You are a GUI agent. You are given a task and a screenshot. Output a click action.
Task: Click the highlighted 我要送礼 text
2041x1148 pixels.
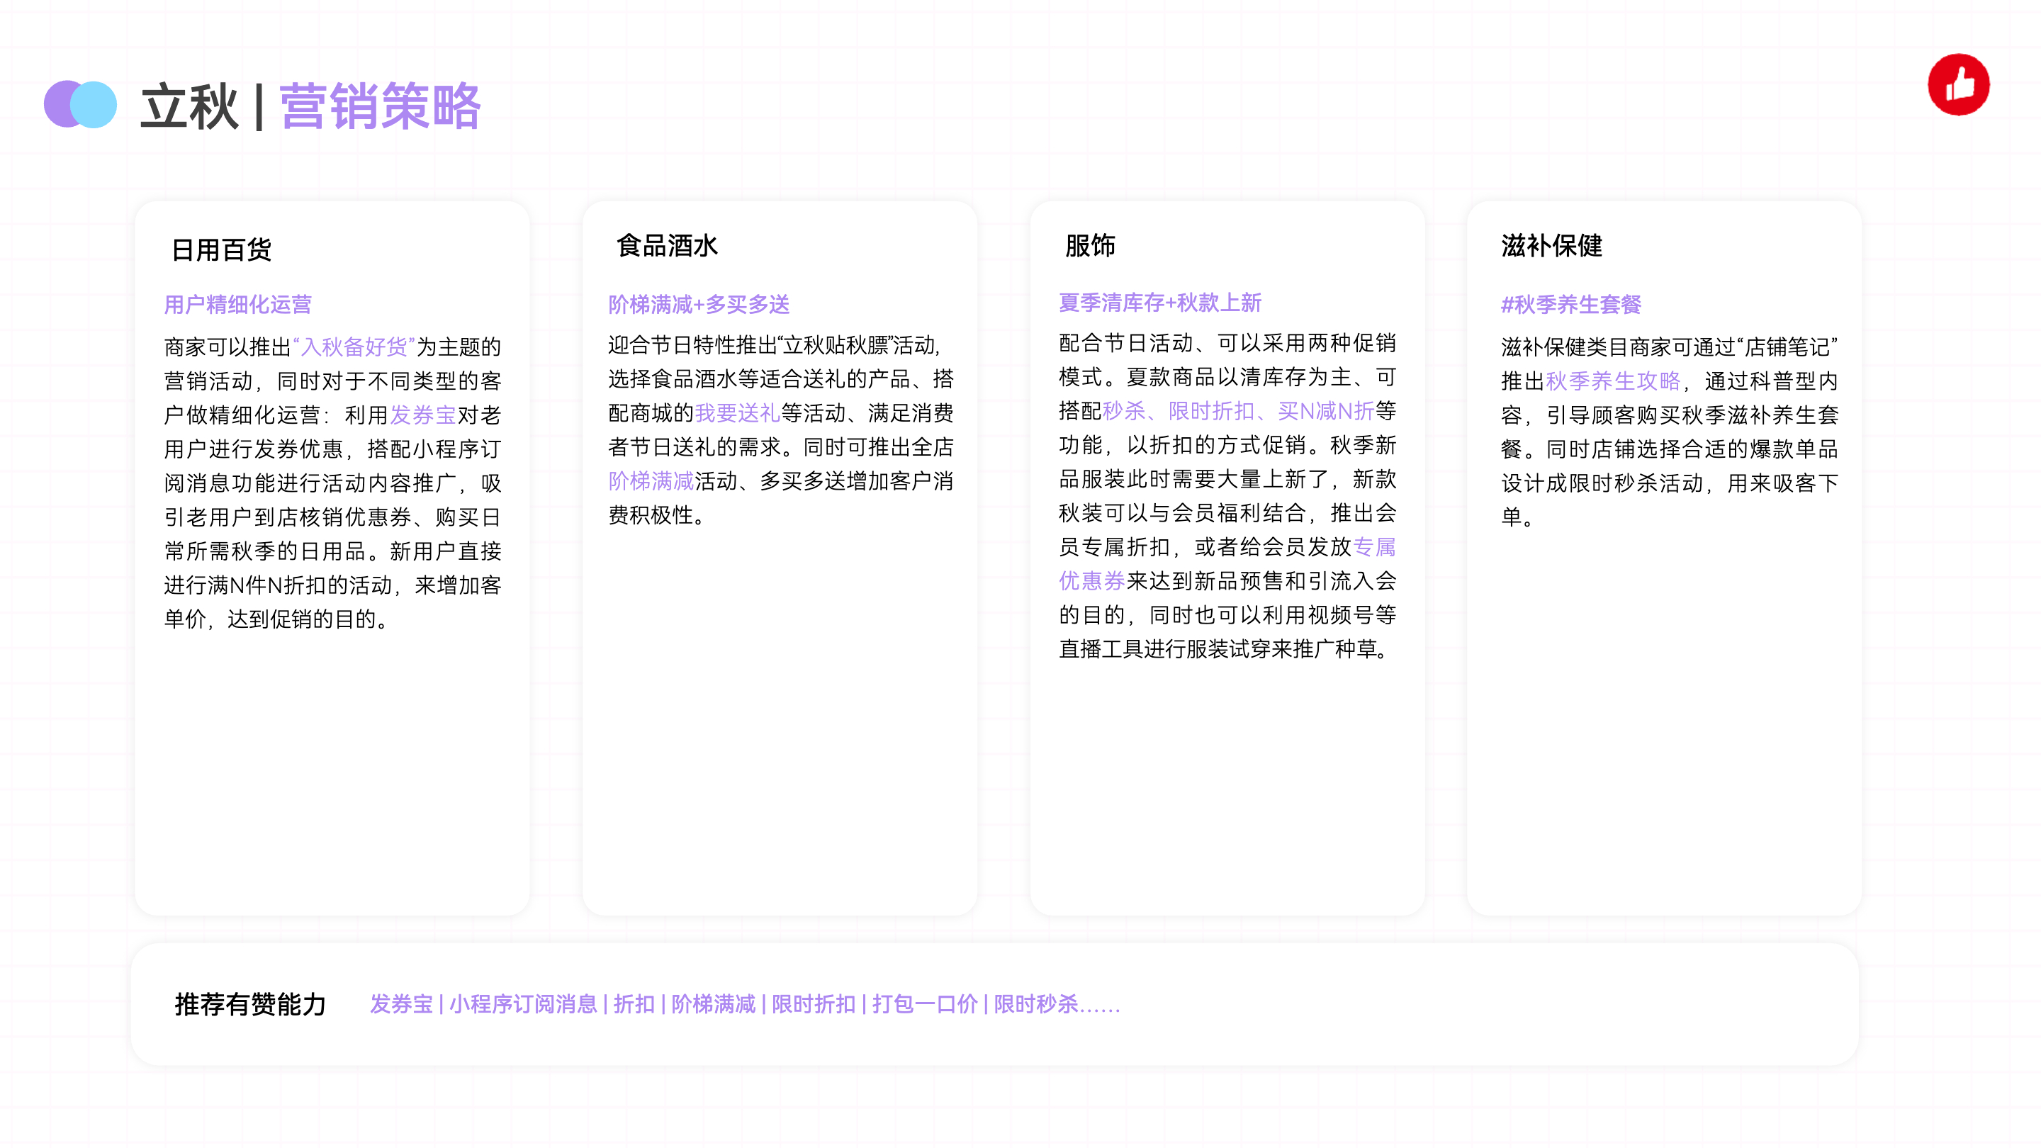(737, 412)
